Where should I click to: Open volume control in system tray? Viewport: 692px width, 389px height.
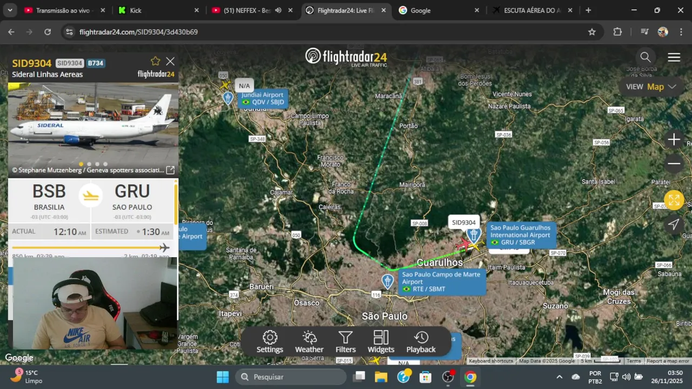tap(626, 377)
